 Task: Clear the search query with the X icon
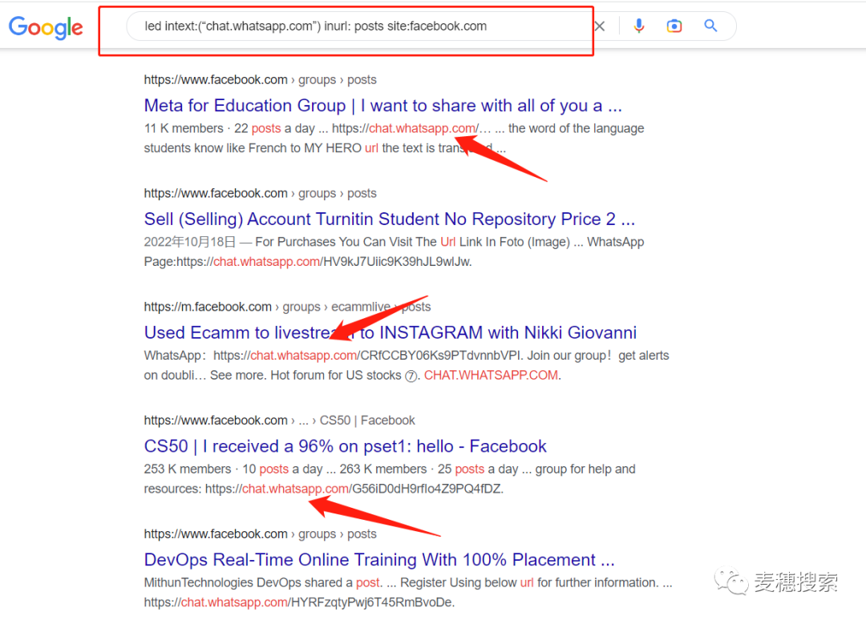(x=600, y=26)
